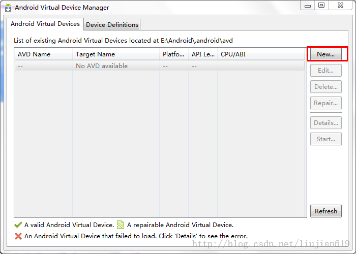Click the Delete... button

326,87
